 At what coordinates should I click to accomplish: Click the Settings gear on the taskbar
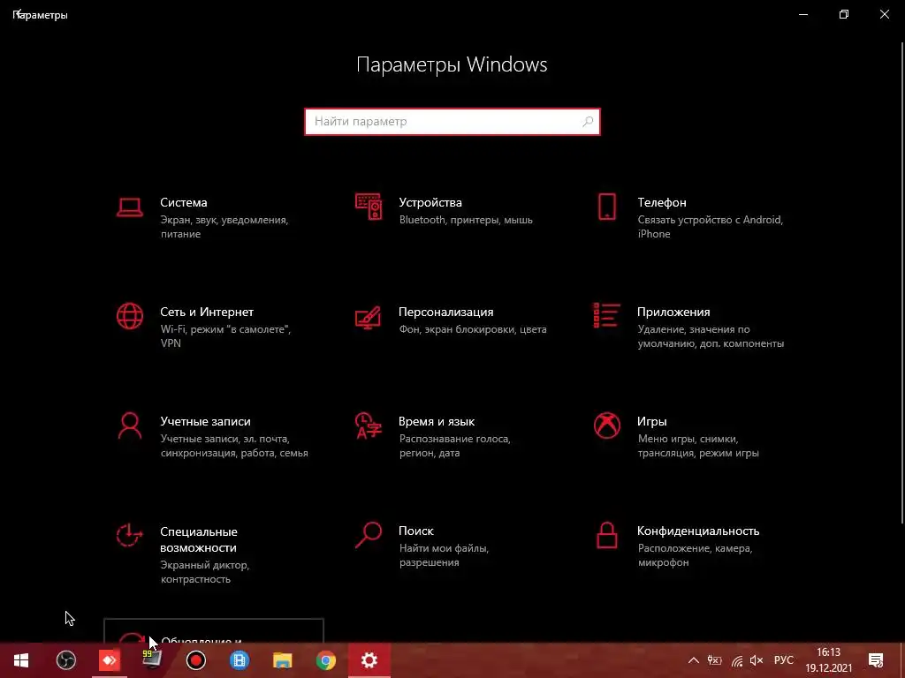pos(369,660)
